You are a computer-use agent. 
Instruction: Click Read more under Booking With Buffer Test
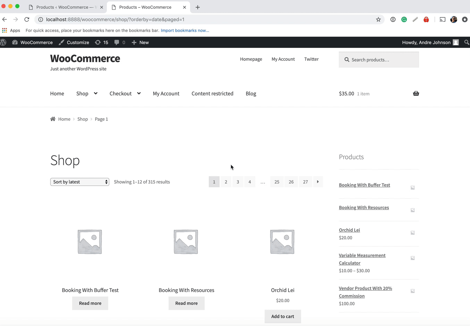point(90,303)
